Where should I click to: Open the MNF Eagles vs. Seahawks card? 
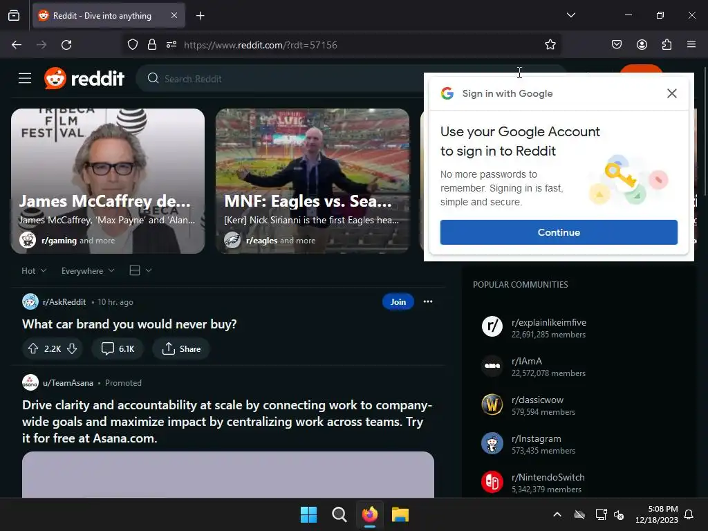(x=313, y=180)
